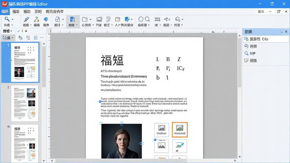Screen dimensions: 290x163
Task: Click the rectangle snapshot icon in ribbon
Action: click(157, 19)
